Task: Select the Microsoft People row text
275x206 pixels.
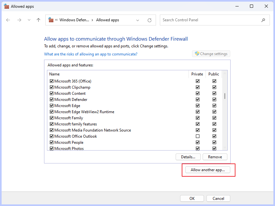Action: (69, 142)
